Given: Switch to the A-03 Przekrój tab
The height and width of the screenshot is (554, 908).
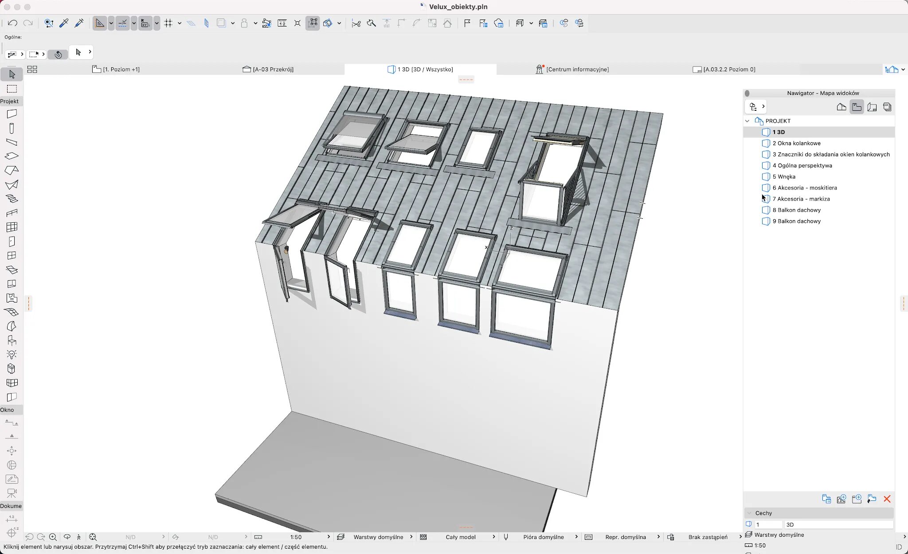Looking at the screenshot, I should click(x=273, y=70).
